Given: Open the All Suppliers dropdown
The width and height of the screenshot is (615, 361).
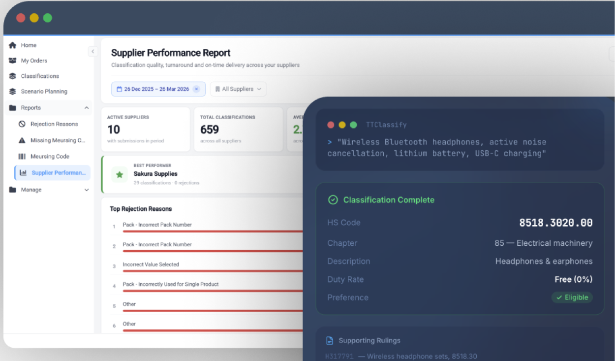Looking at the screenshot, I should 238,89.
